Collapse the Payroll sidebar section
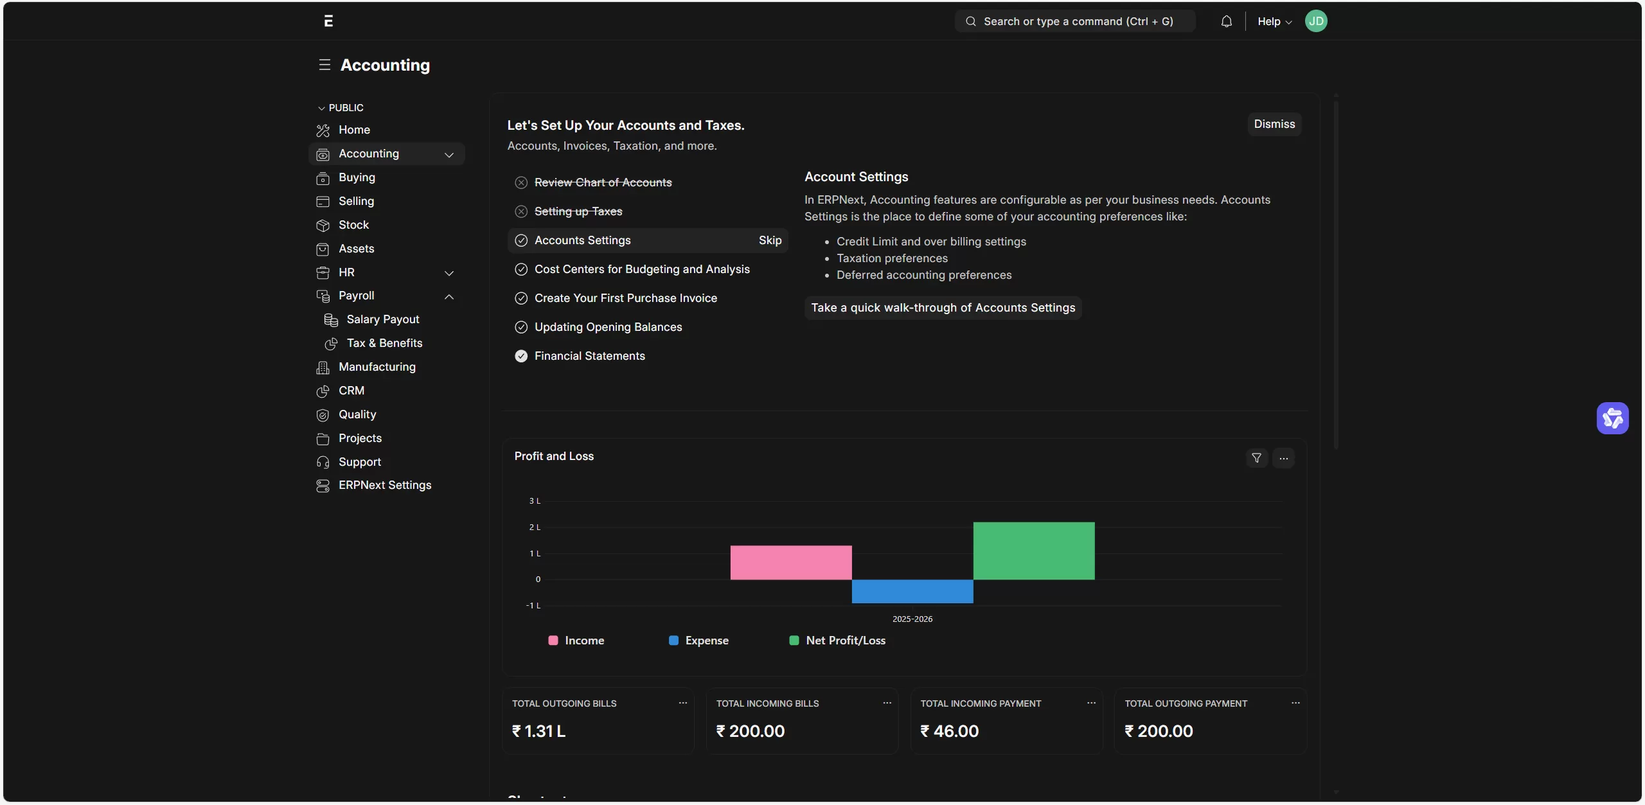The height and width of the screenshot is (805, 1645). [x=449, y=296]
